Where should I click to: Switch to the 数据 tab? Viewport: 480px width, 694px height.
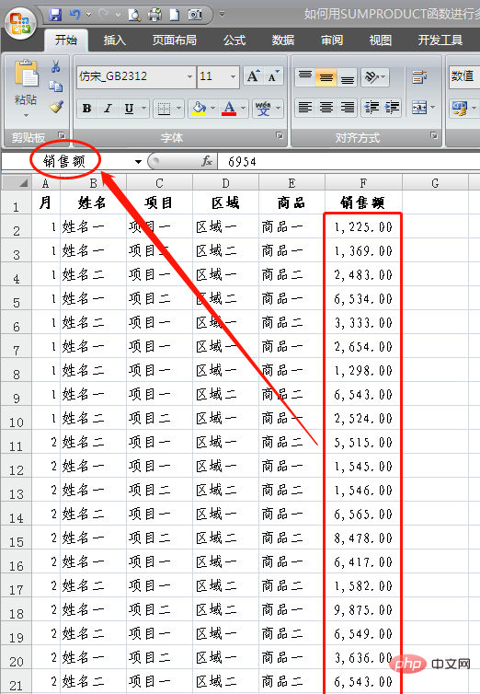283,40
